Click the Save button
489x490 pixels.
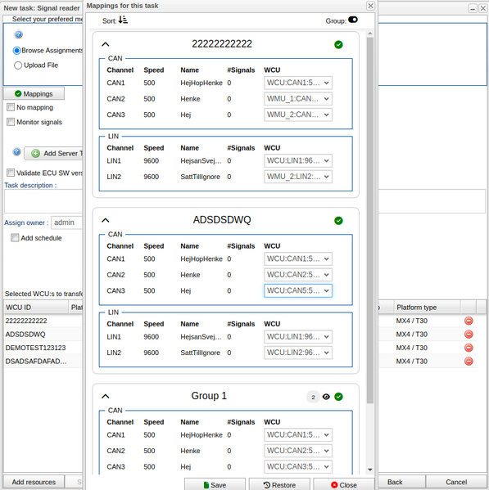tap(215, 485)
